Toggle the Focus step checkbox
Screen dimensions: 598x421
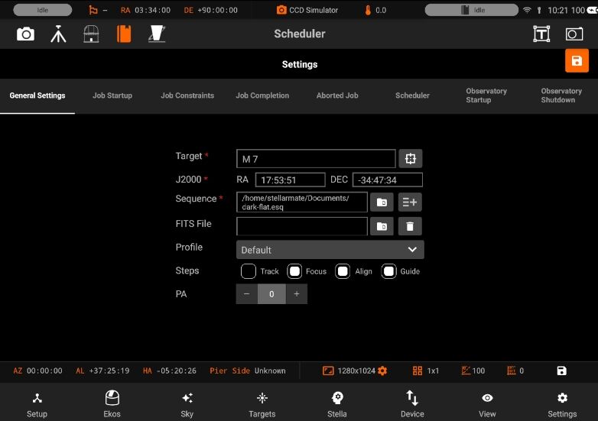point(294,271)
